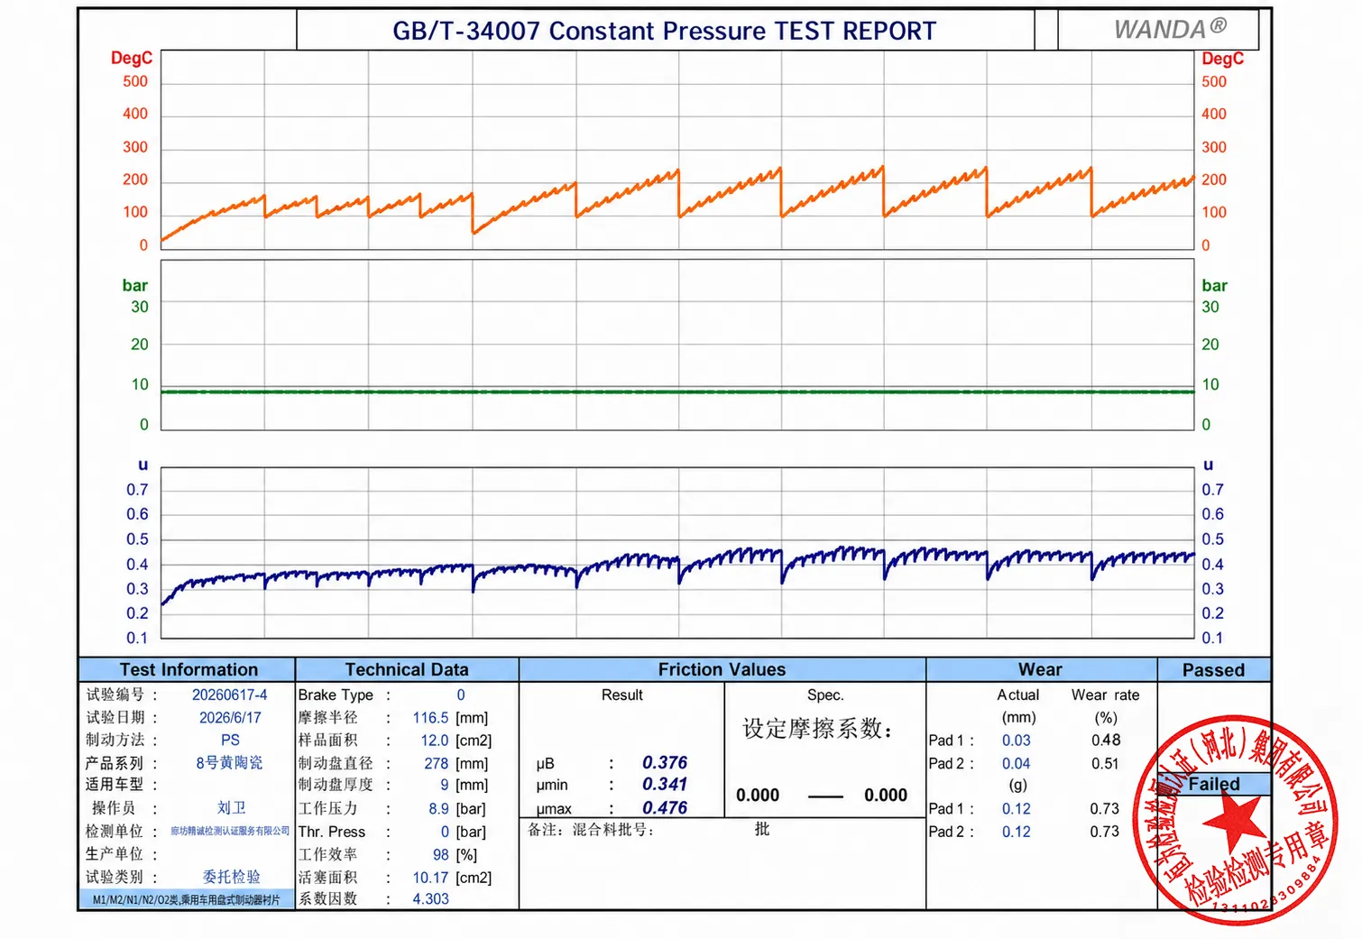Click the μmax friction value '0.476'
The height and width of the screenshot is (939, 1362).
tap(665, 807)
